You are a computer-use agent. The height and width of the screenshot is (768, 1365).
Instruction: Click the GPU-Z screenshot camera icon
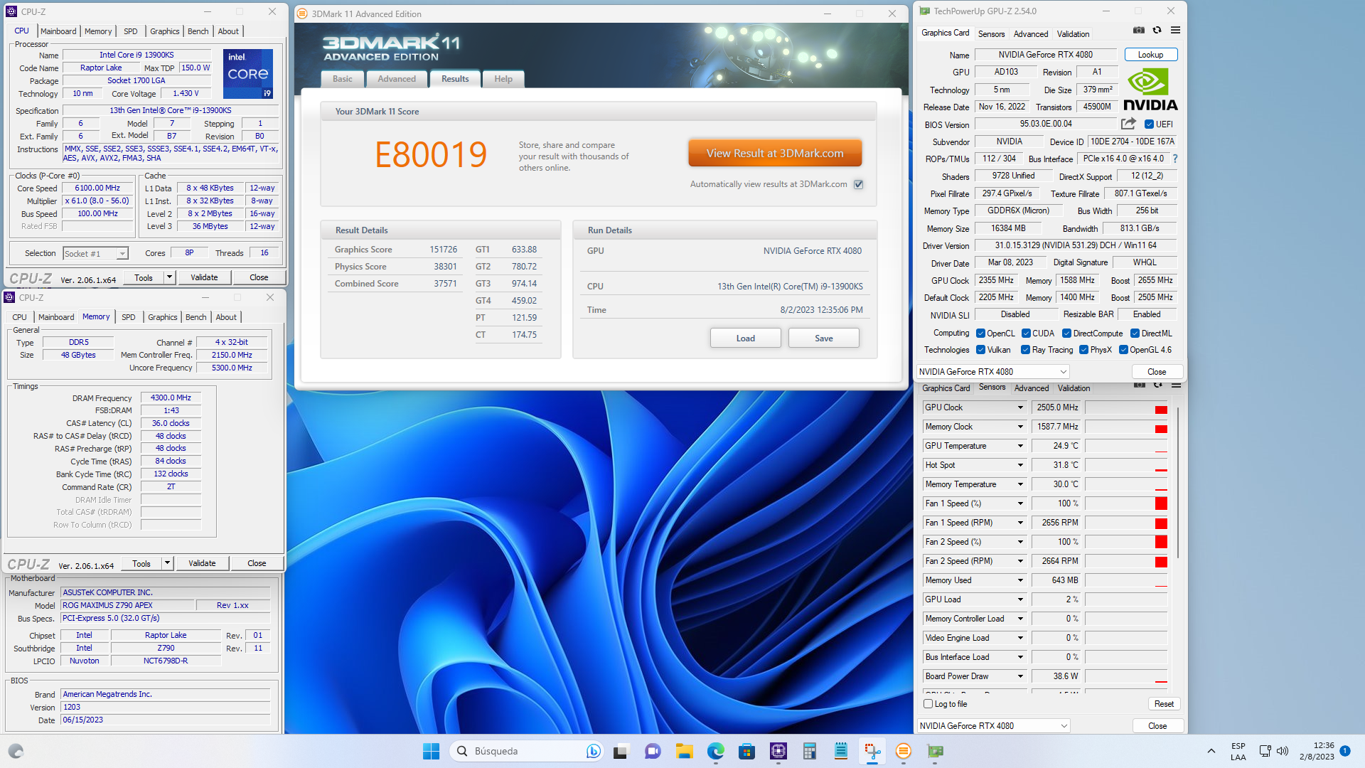(1138, 31)
